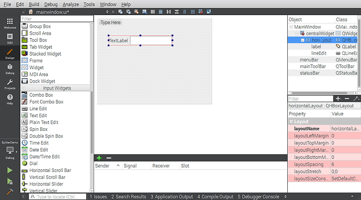Open the mainwindow.ui document dropdown
This screenshot has width=361, height=200.
coord(107,12)
